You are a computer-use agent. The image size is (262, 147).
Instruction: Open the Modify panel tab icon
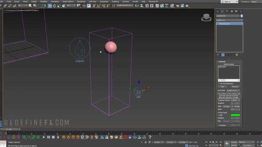(x=222, y=11)
